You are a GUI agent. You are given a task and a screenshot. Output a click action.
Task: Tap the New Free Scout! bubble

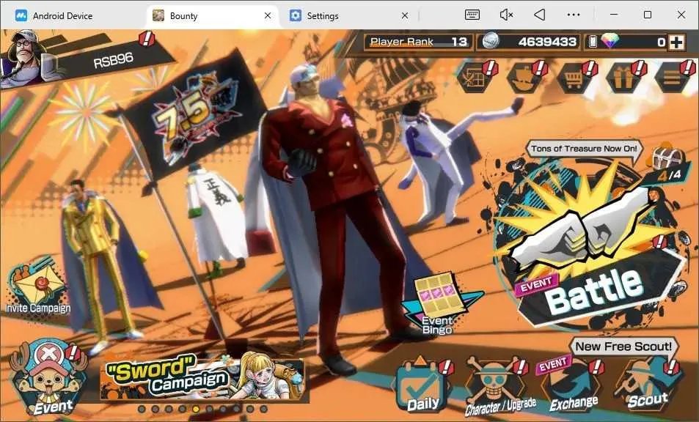coord(623,347)
